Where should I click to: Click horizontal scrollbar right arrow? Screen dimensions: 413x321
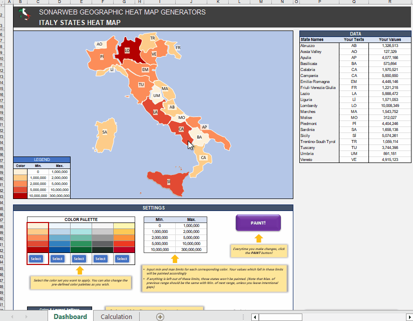[x=409, y=317]
